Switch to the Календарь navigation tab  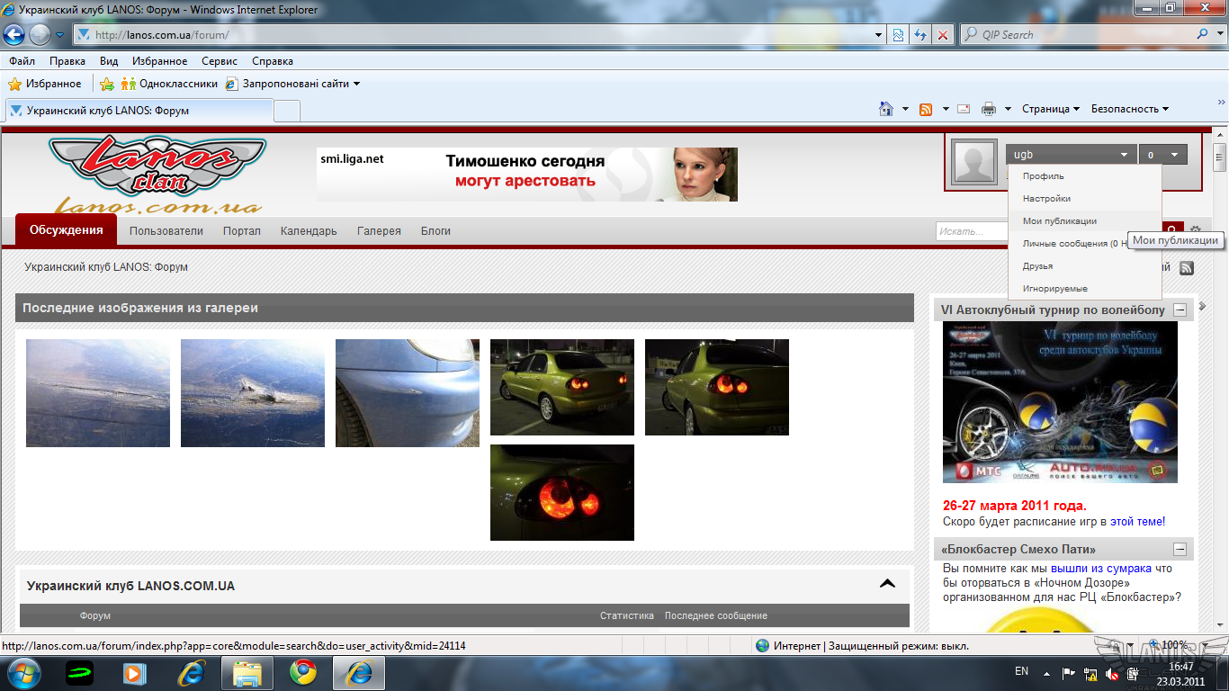(x=309, y=231)
